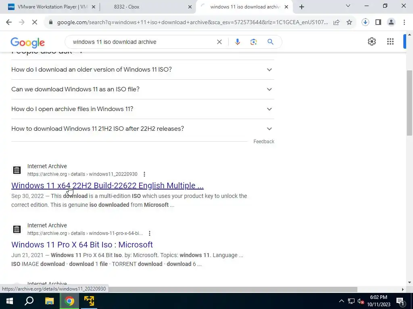The height and width of the screenshot is (309, 413).
Task: Click scroll down arrow on vertical scrollbar
Action: [409, 282]
